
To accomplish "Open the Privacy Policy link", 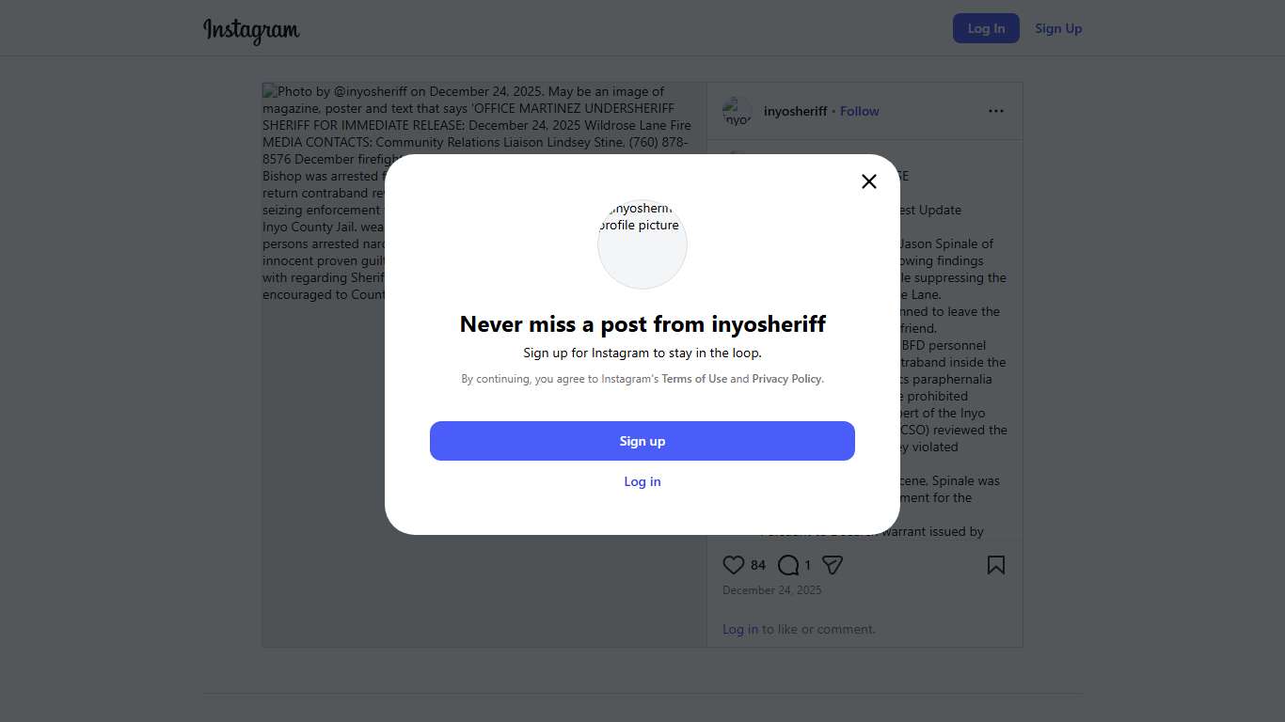I will pyautogui.click(x=786, y=379).
